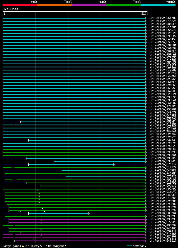Click the red 20% legend color segment
The width and height of the screenshot is (178, 248).
[x=20, y=5]
